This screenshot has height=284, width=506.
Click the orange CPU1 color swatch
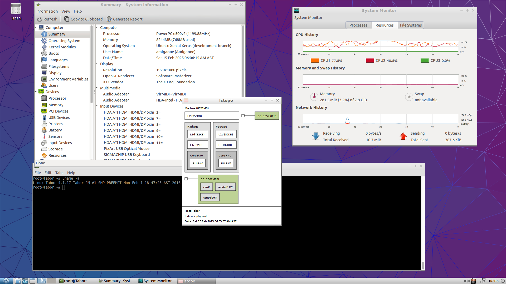coord(315,60)
